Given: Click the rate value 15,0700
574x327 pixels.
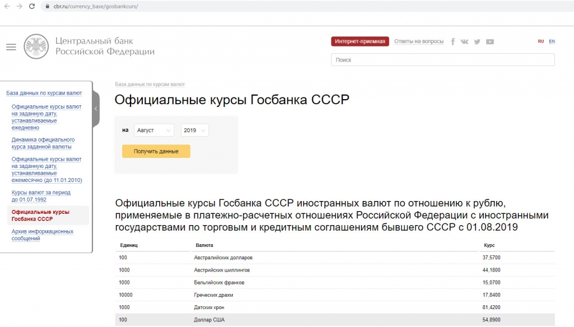Looking at the screenshot, I should click(491, 282).
